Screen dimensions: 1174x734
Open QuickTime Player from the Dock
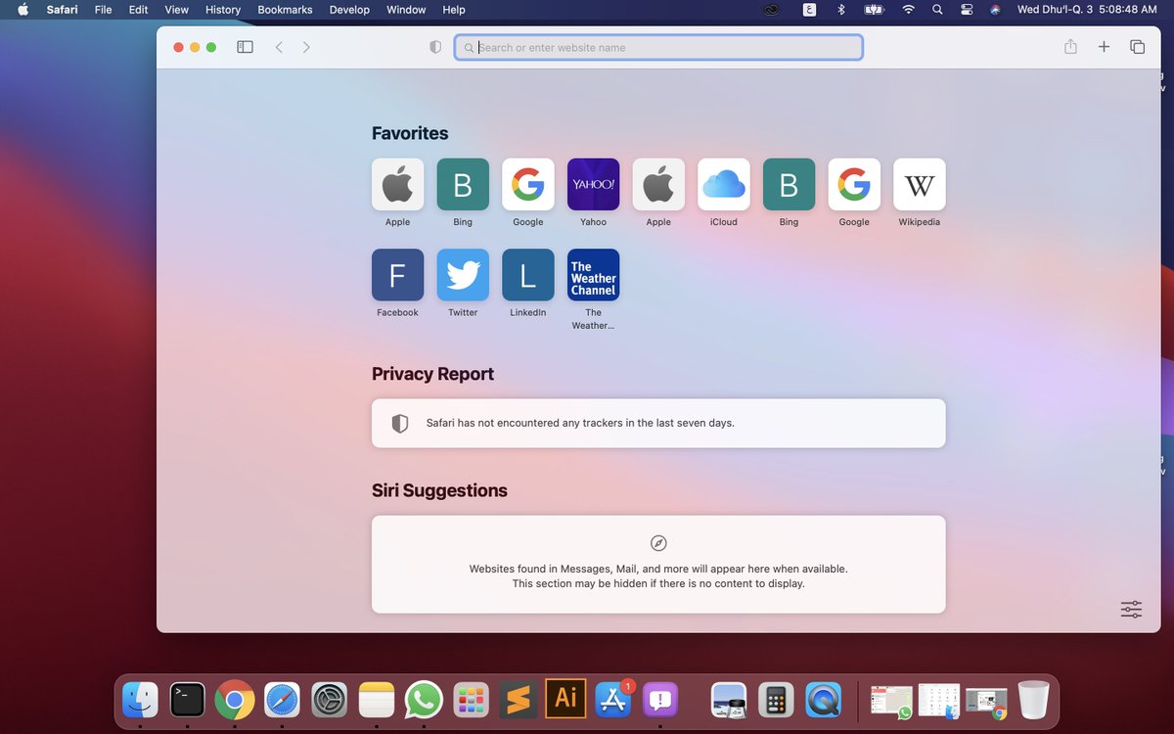824,700
